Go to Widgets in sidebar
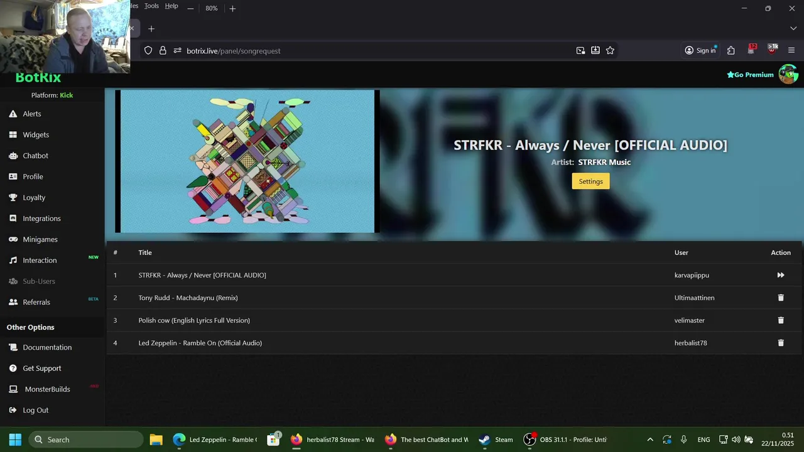Screen dimensions: 804x452 tap(36, 134)
